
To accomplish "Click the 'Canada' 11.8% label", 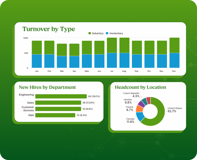I will coord(130,120).
